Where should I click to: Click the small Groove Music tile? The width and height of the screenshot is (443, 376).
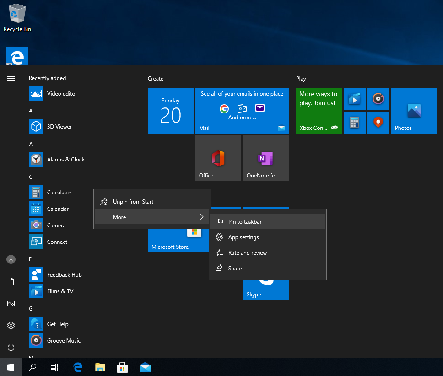pos(378,99)
